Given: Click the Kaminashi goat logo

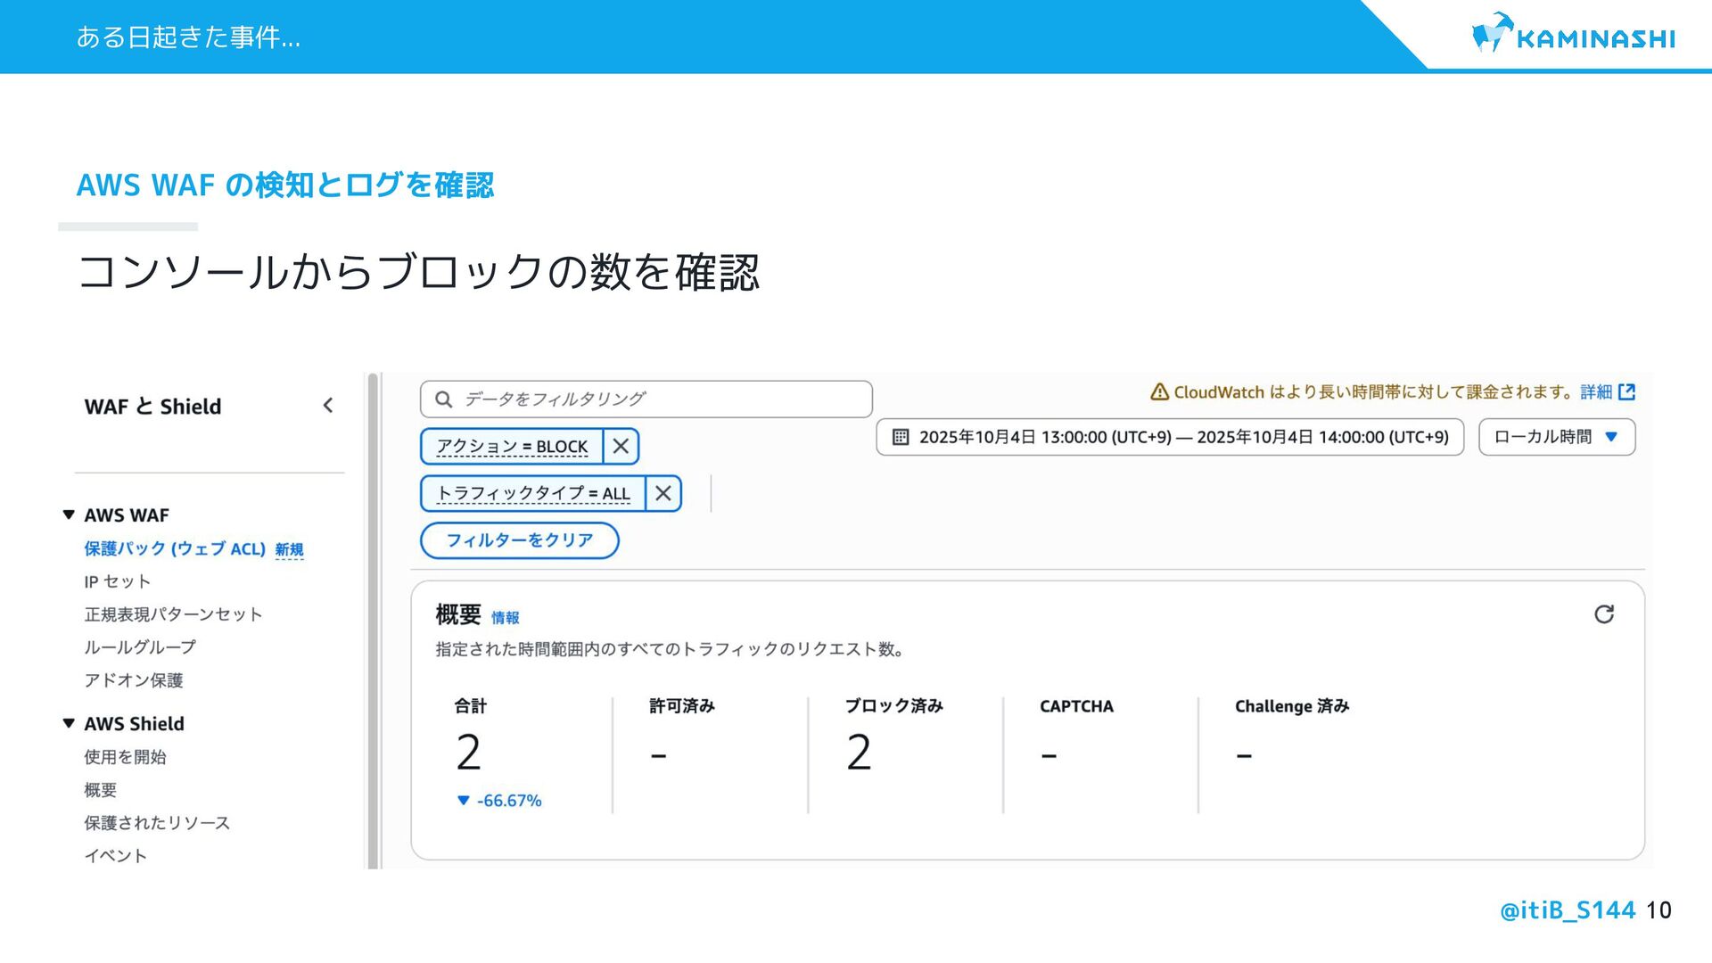Looking at the screenshot, I should [x=1491, y=34].
